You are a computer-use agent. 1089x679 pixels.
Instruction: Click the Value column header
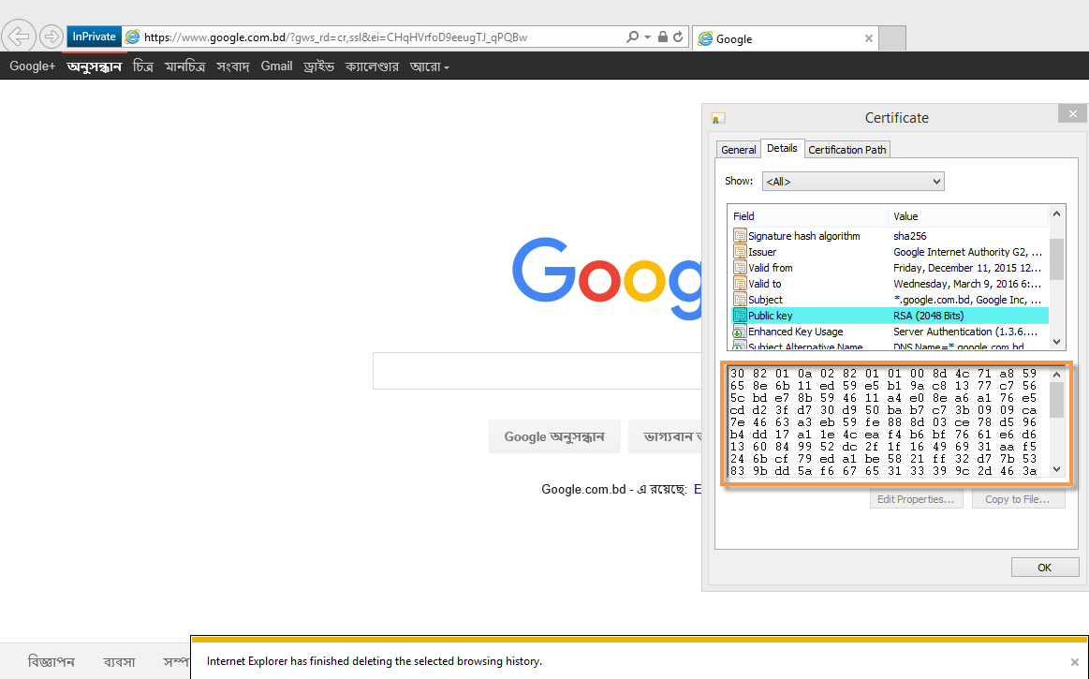[x=968, y=216]
